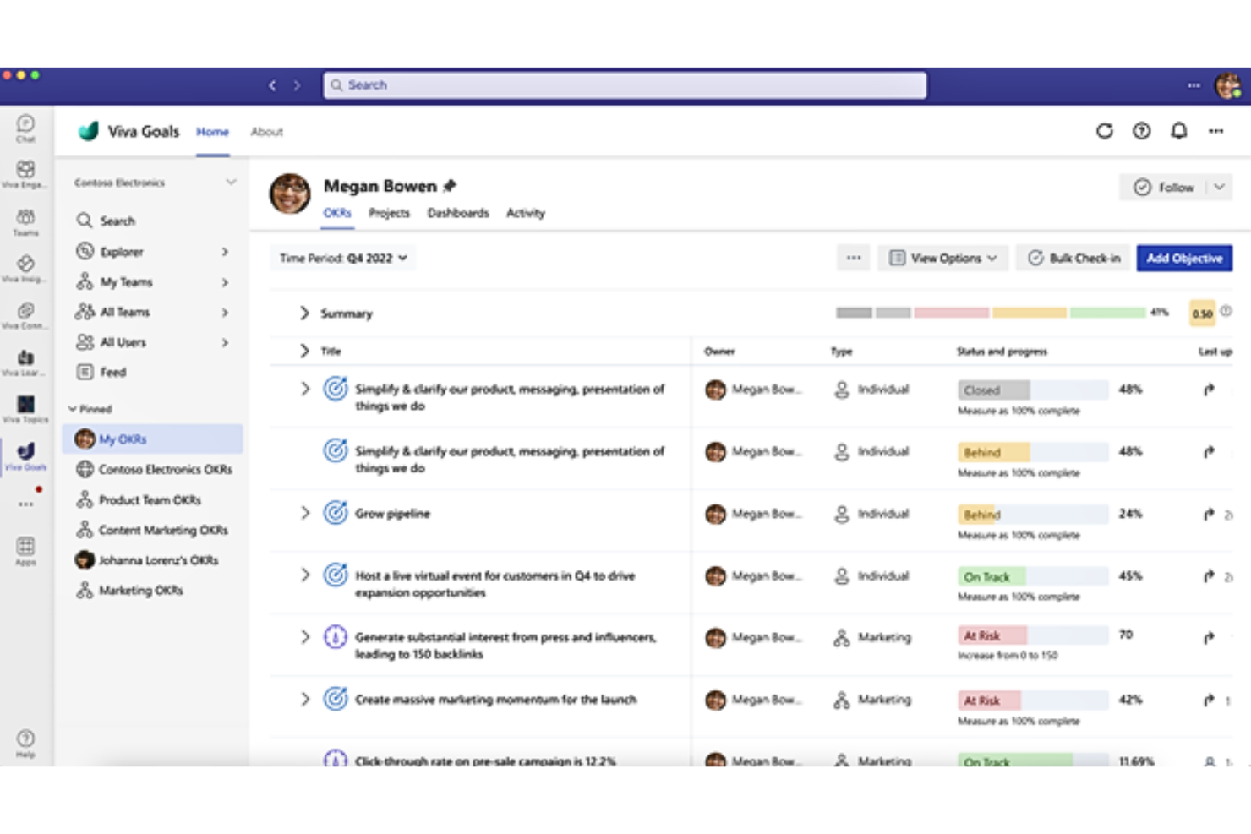Expand Create massive marketing momentum objective
Image resolution: width=1251 pixels, height=834 pixels.
tap(305, 699)
